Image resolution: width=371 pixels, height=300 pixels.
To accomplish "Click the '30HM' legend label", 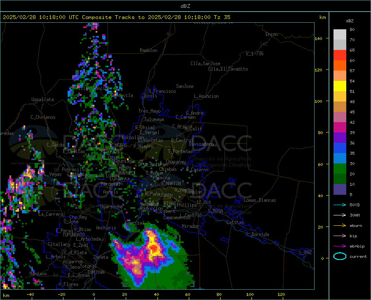I will click(355, 215).
